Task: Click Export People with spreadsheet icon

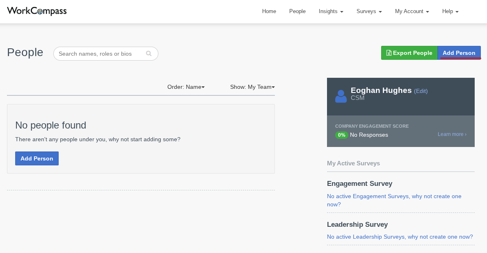Action: pos(409,53)
